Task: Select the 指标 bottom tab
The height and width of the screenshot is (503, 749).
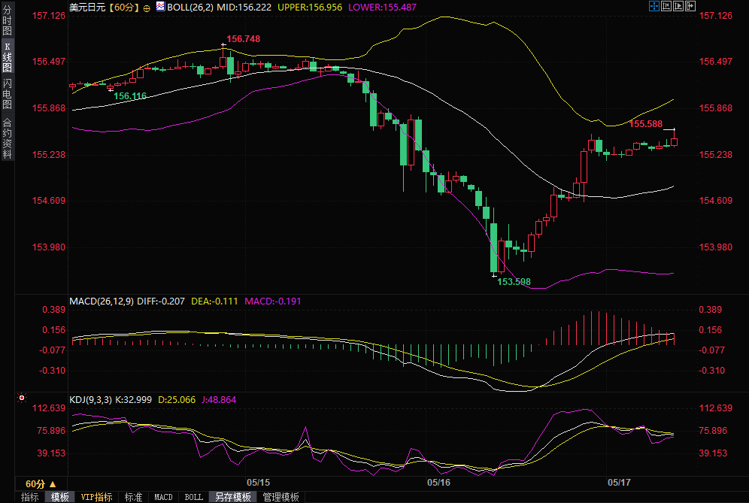Action: click(x=30, y=497)
